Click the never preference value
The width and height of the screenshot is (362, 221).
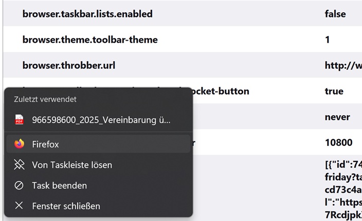[337, 117]
